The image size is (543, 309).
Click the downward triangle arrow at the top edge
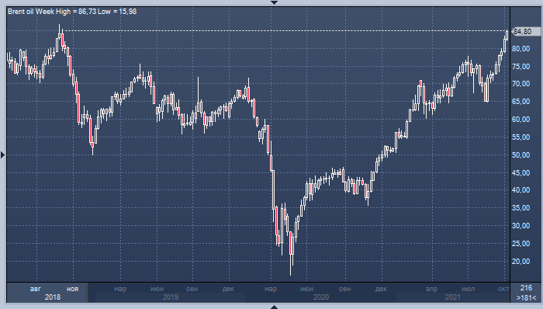pyautogui.click(x=274, y=2)
